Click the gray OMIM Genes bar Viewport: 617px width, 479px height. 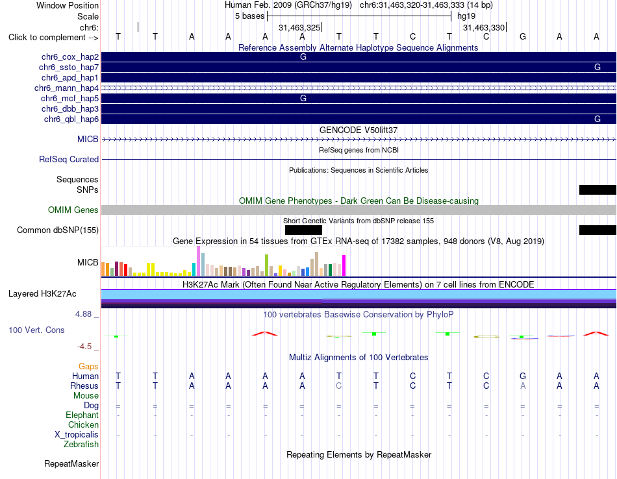[x=359, y=210]
